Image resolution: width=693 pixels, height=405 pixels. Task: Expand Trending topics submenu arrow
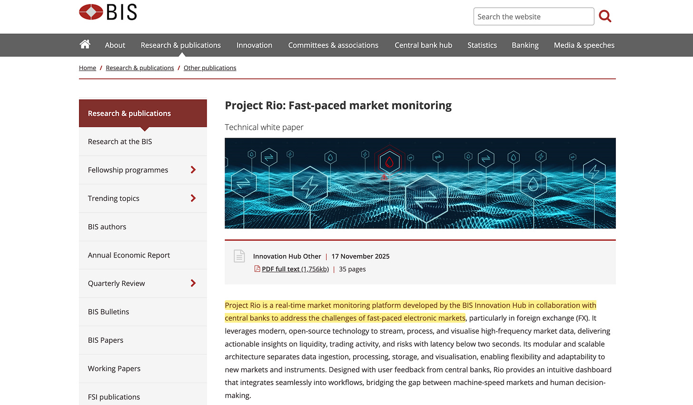pyautogui.click(x=193, y=198)
